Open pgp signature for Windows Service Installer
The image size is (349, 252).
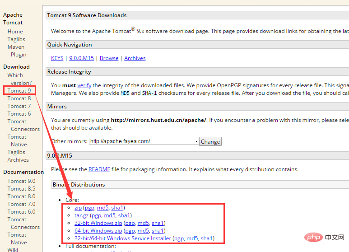pyautogui.click(x=179, y=238)
